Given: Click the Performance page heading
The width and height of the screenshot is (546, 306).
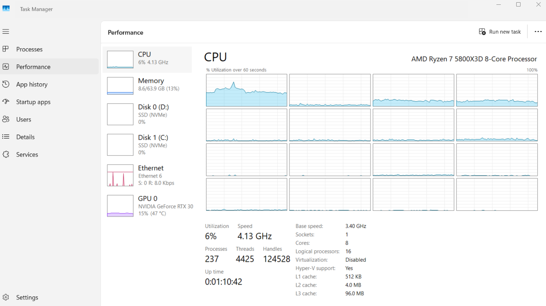Looking at the screenshot, I should (x=125, y=32).
